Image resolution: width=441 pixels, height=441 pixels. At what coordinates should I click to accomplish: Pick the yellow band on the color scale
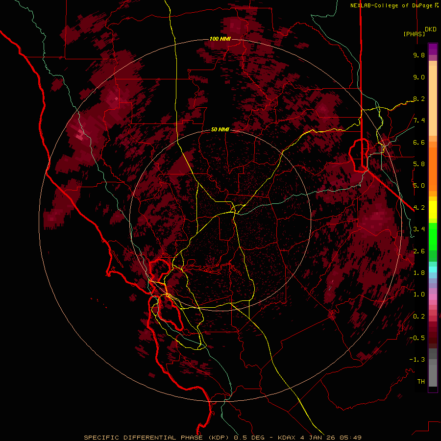coord(433,210)
